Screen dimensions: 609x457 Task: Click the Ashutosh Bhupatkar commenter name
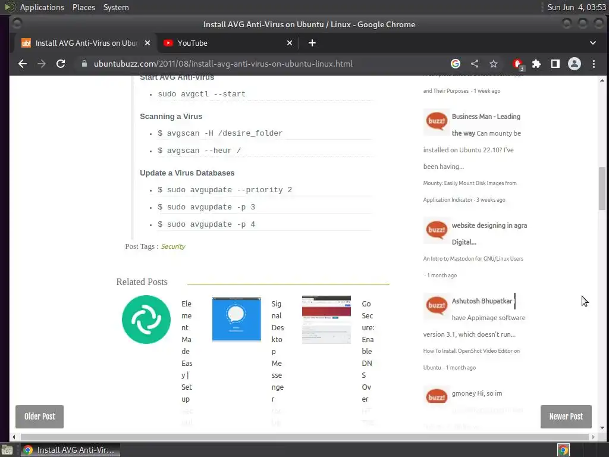click(482, 301)
